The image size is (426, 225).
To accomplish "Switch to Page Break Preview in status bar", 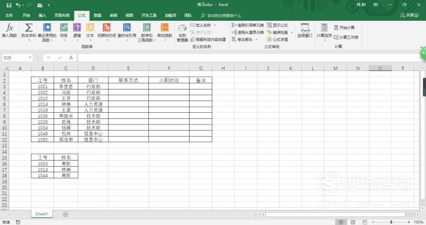I will click(365, 222).
